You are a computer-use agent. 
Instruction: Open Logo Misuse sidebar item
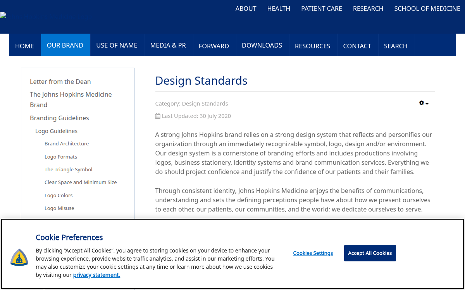[x=59, y=208]
